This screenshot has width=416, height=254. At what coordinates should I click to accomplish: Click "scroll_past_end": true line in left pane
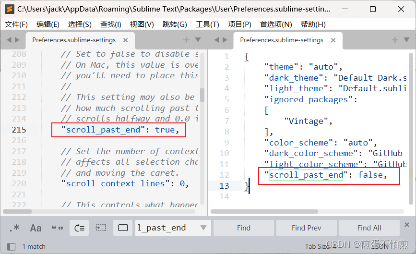point(120,130)
